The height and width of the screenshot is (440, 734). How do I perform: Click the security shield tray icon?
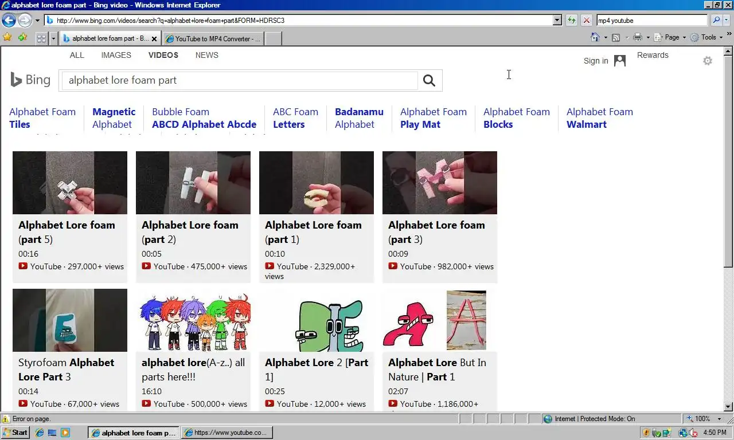(646, 433)
